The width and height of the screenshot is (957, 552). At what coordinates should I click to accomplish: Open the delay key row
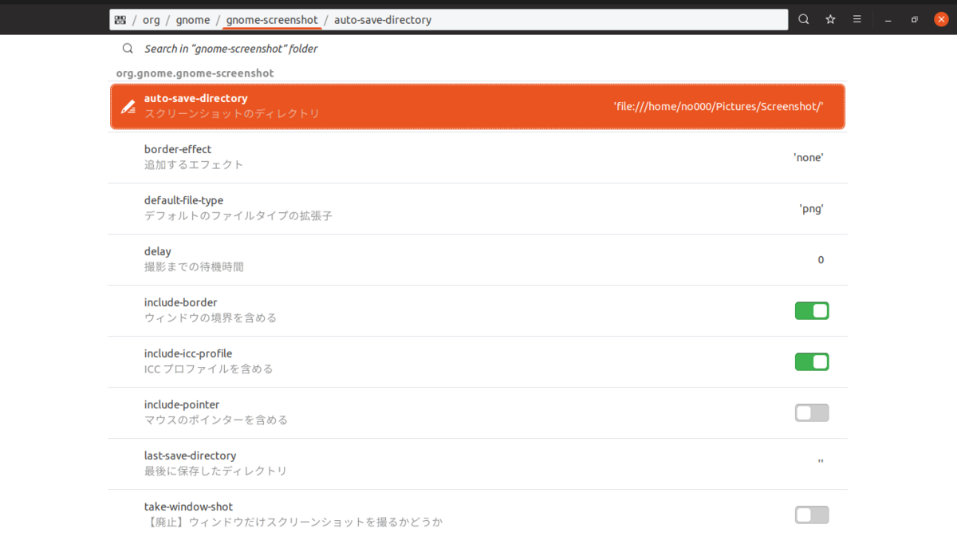tap(478, 260)
